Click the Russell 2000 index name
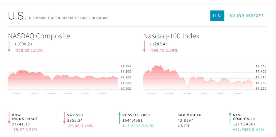This screenshot has width=276, height=137. (136, 115)
